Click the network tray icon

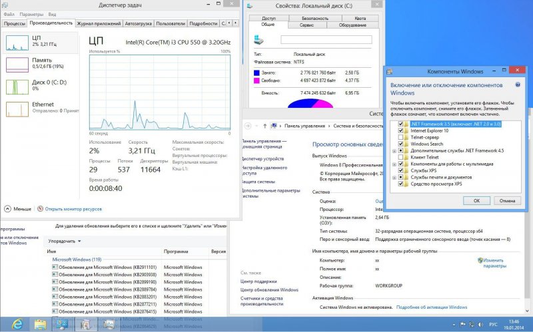coord(472,325)
